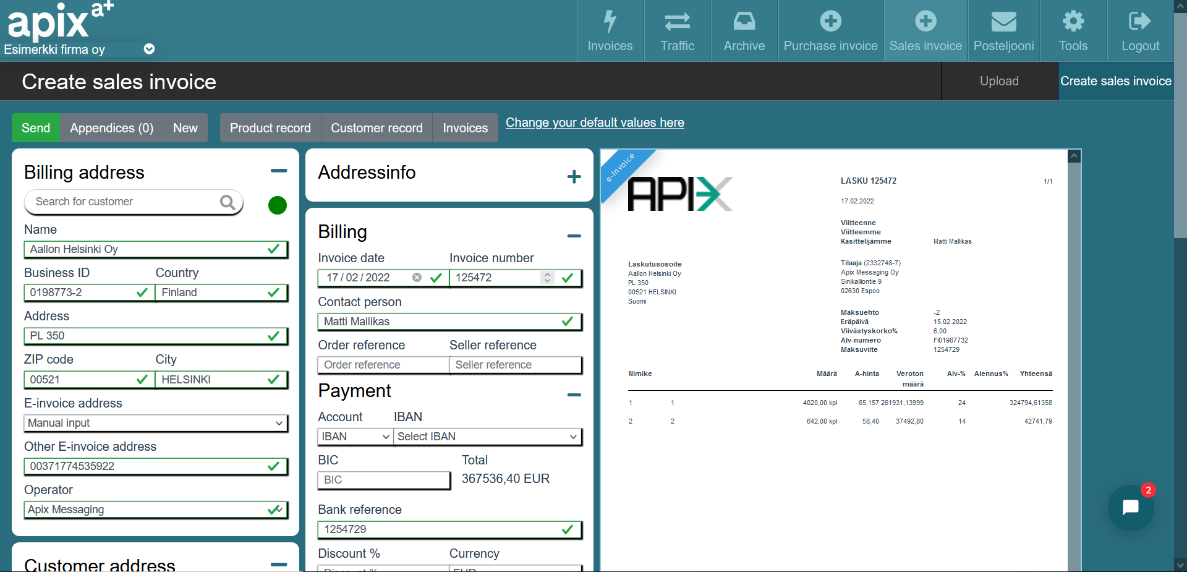Open Invoices via the lightning icon
This screenshot has width=1187, height=572.
[610, 30]
